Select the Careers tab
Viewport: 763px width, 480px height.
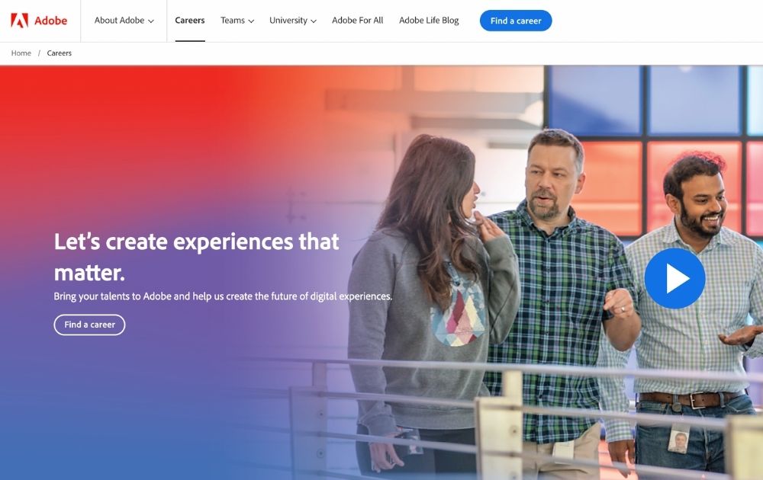tap(190, 21)
